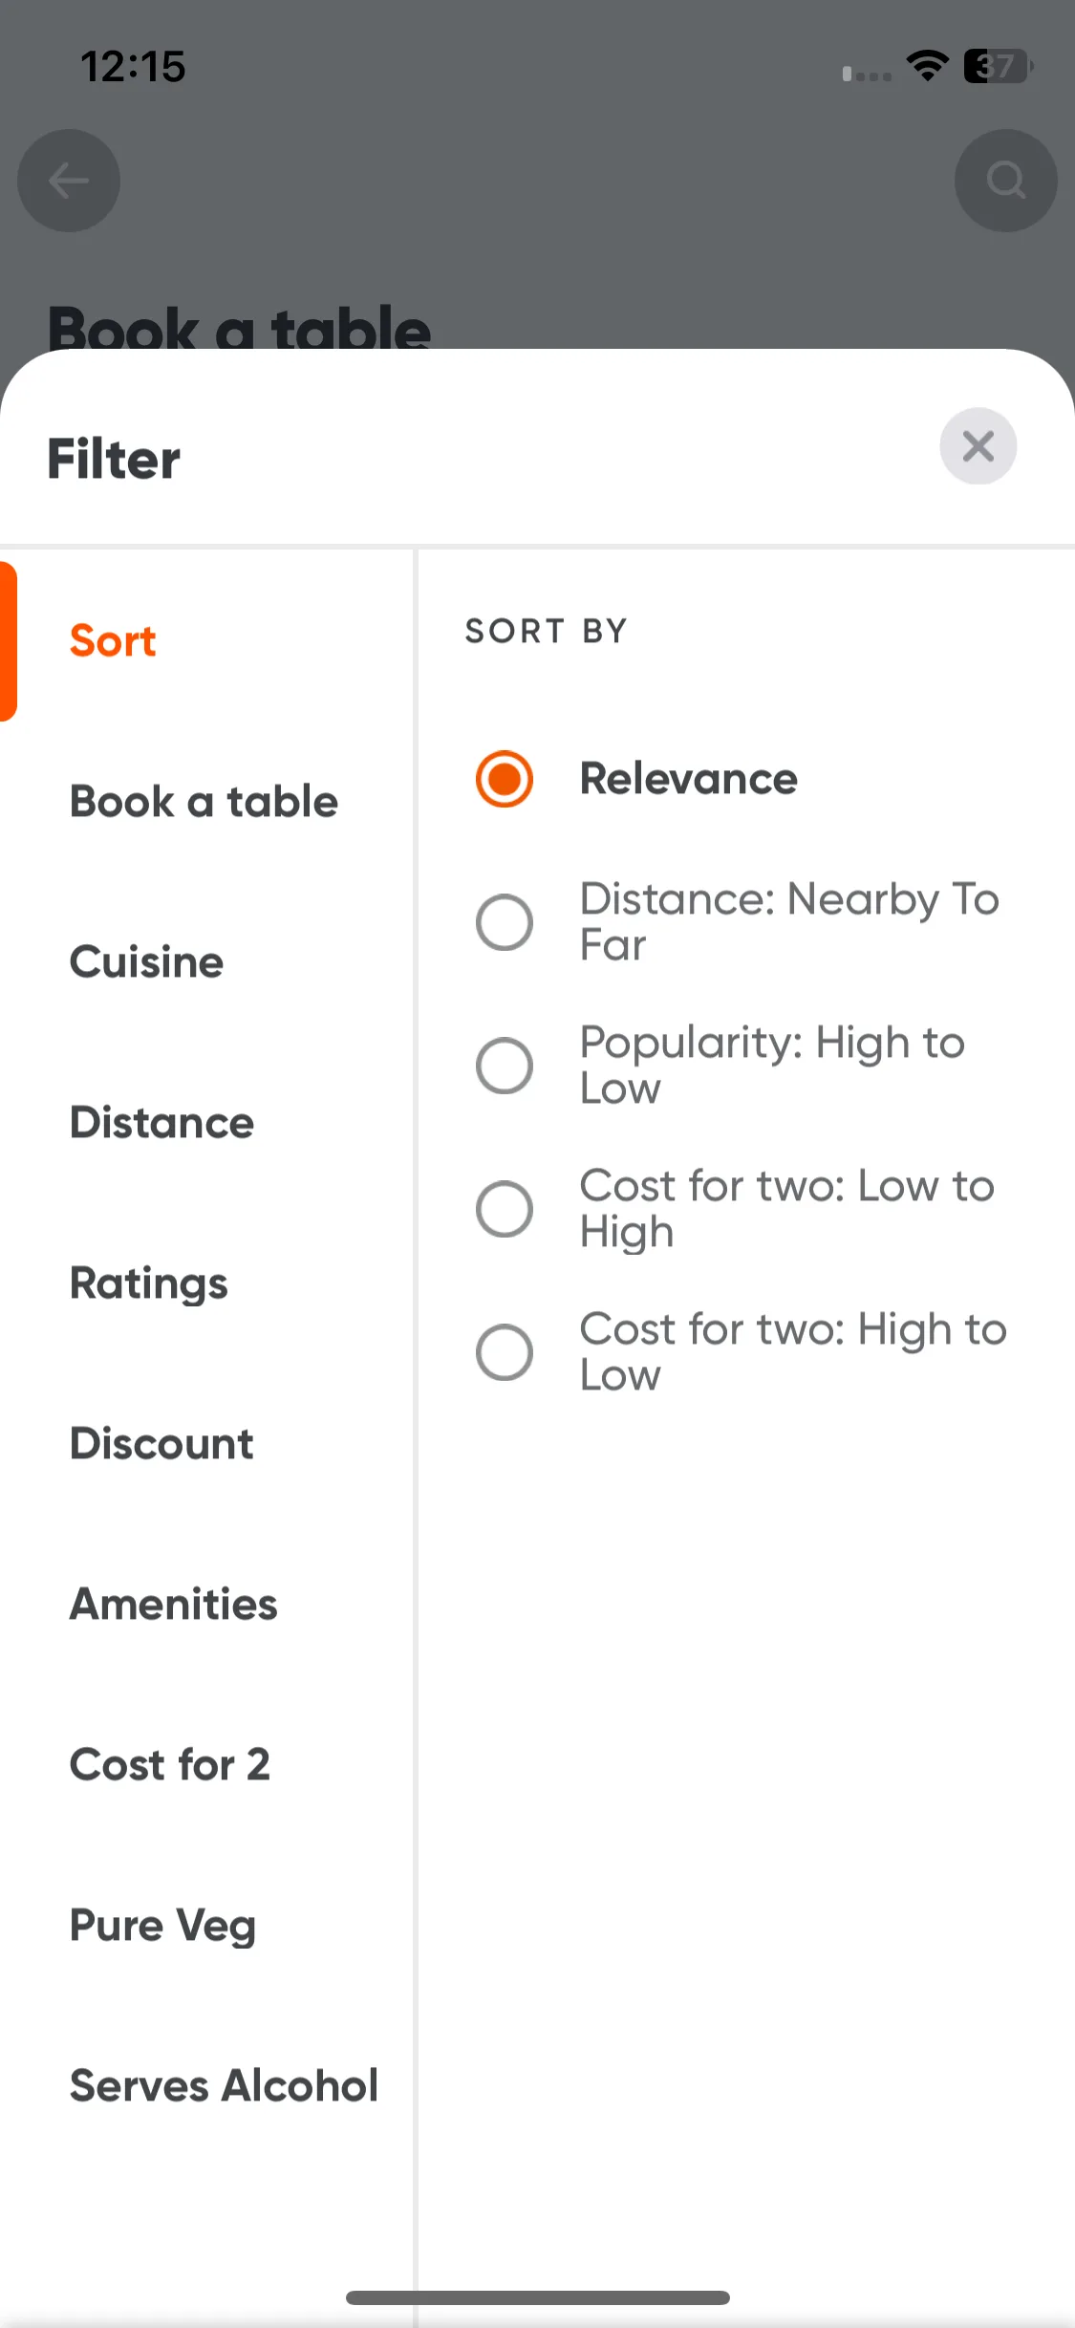This screenshot has height=2328, width=1075.
Task: Select the Relevance radio button
Action: pos(505,779)
